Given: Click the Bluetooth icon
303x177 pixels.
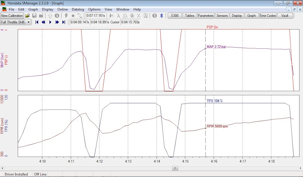Looking at the screenshot, I should [162, 16].
